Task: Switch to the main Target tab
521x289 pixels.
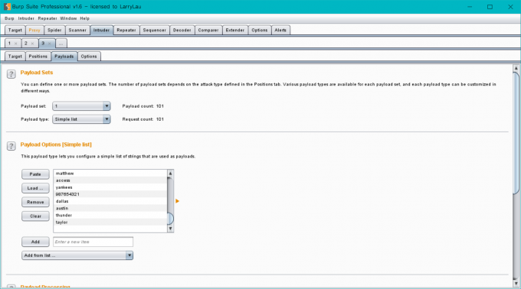Action: [x=15, y=30]
